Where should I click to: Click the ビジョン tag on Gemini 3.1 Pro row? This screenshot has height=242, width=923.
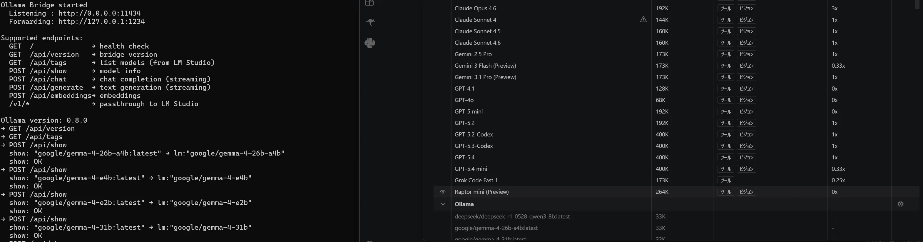[746, 77]
